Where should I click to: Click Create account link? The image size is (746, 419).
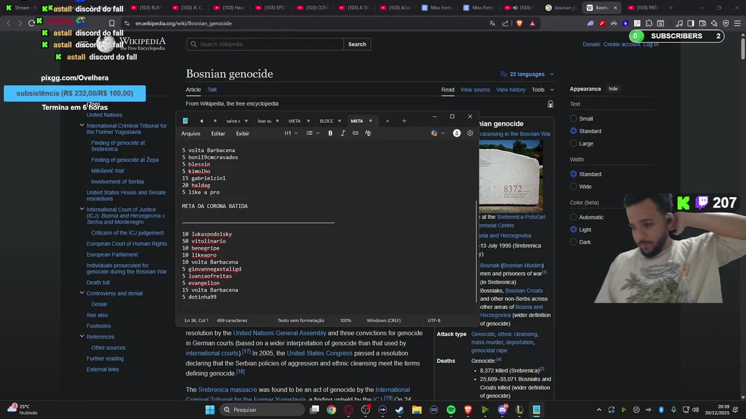coord(622,44)
